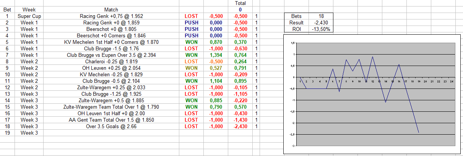Click the 1,394 profit cell
Viewport: 463px width, 156px height.
tap(216, 55)
